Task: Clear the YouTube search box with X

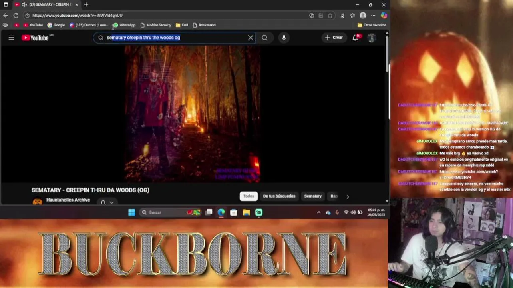Action: 251,38
